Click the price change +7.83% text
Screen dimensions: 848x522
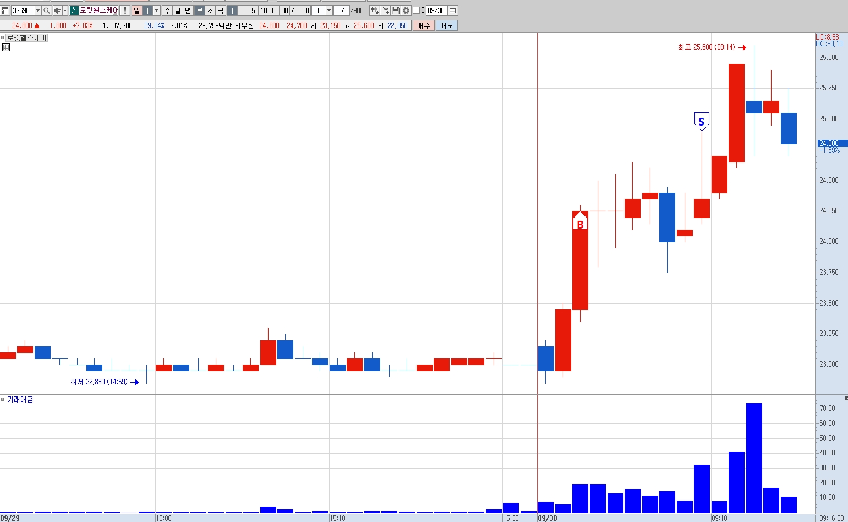click(x=83, y=25)
